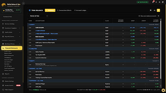
Task: Open the Period: All Time dropdown
Action: tap(39, 16)
